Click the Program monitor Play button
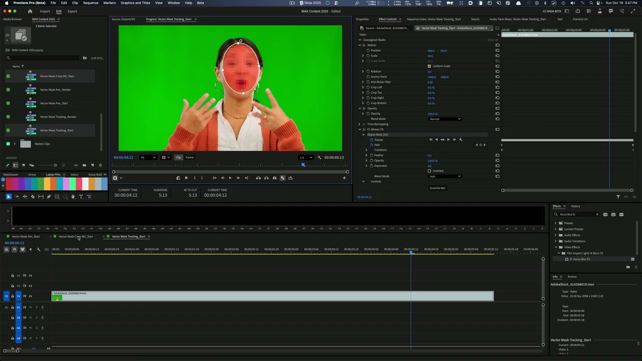The width and height of the screenshot is (642, 361). 230,178
